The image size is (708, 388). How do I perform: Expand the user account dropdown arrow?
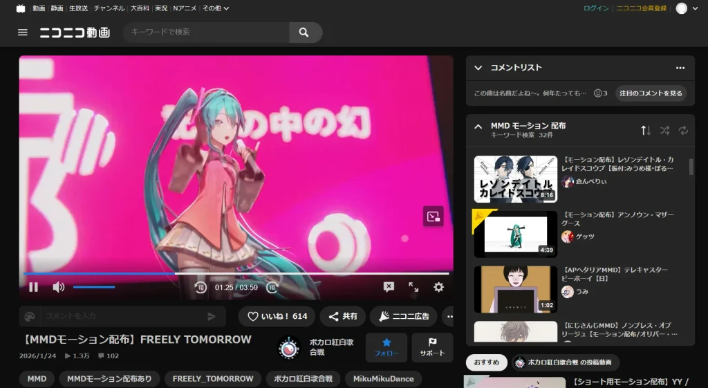click(x=695, y=8)
